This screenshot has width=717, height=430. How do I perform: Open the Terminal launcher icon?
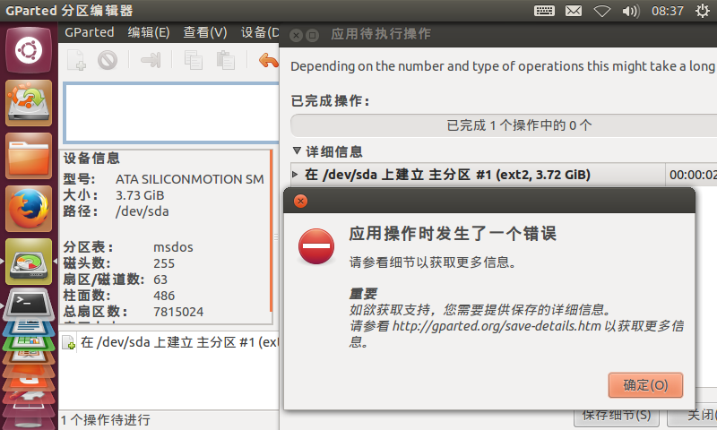29,304
